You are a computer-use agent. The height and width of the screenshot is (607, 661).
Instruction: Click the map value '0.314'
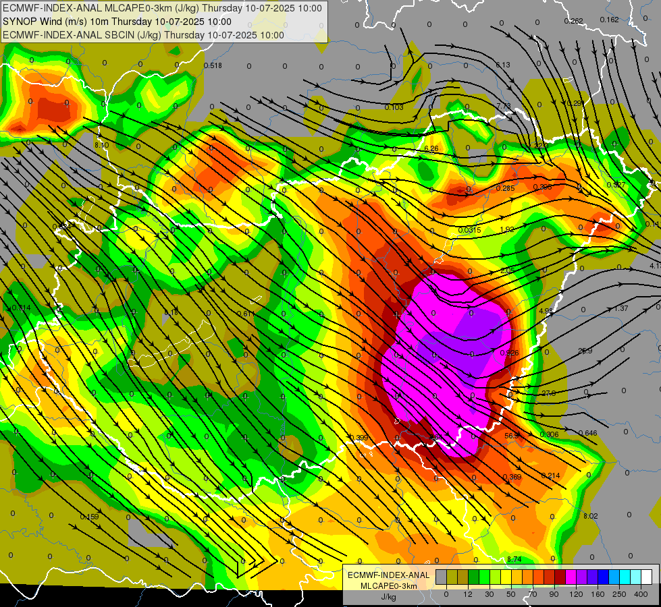point(22,308)
